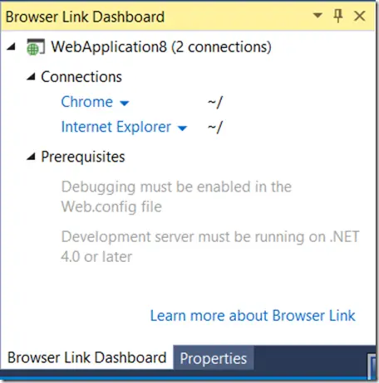Viewport: 379px width, 383px height.
Task: Close the Browser Link Dashboard panel
Action: (x=360, y=16)
